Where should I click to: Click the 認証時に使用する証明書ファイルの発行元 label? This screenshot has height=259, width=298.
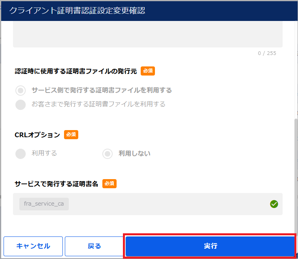pos(75,71)
